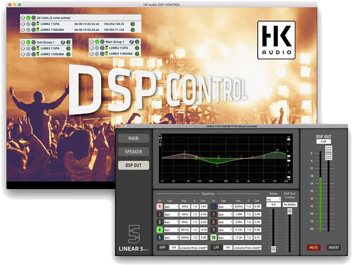This screenshot has width=352, height=265.
Task: Toggle equalizer band 1 on/off
Action: (x=160, y=206)
